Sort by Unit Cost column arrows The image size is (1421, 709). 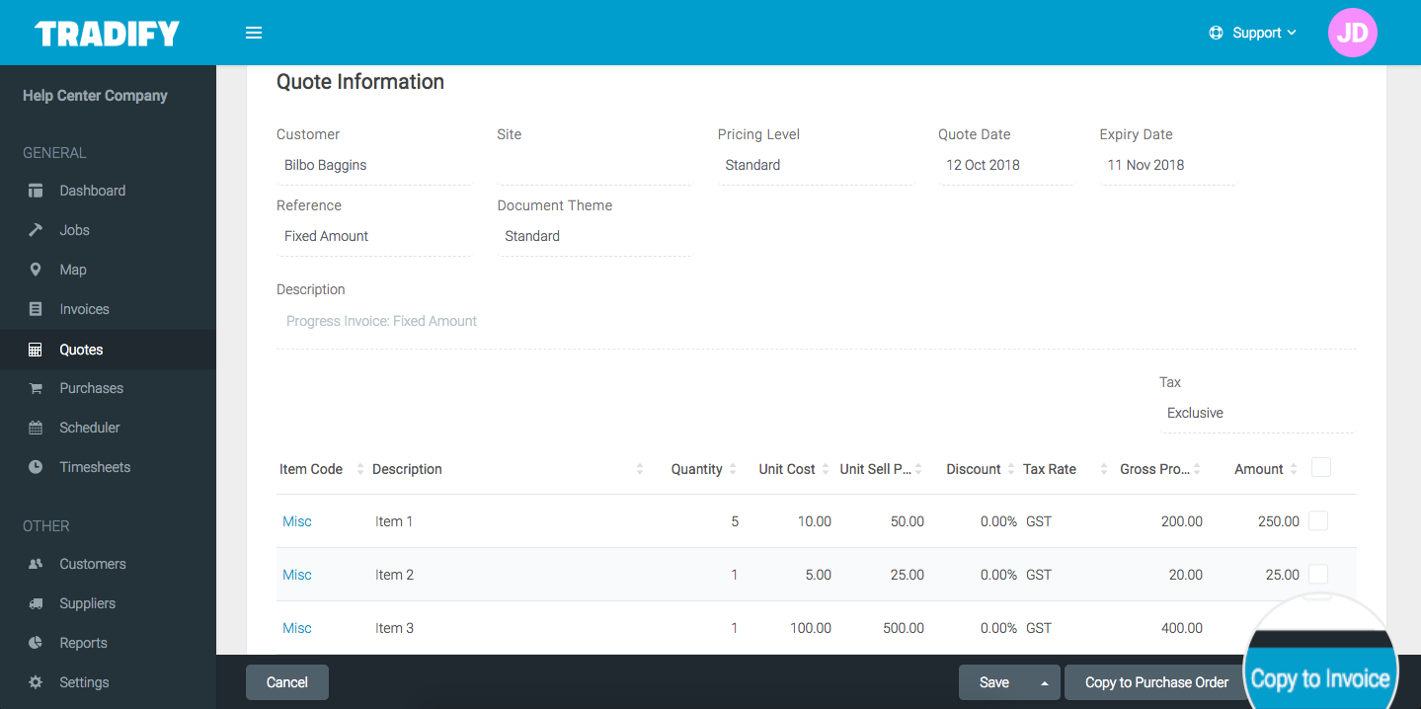826,469
